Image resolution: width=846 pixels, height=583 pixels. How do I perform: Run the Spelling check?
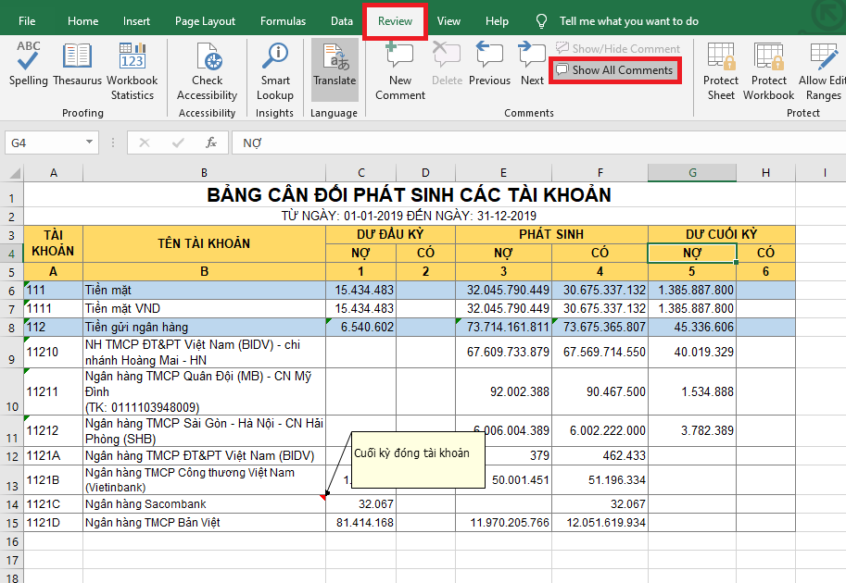pyautogui.click(x=29, y=65)
